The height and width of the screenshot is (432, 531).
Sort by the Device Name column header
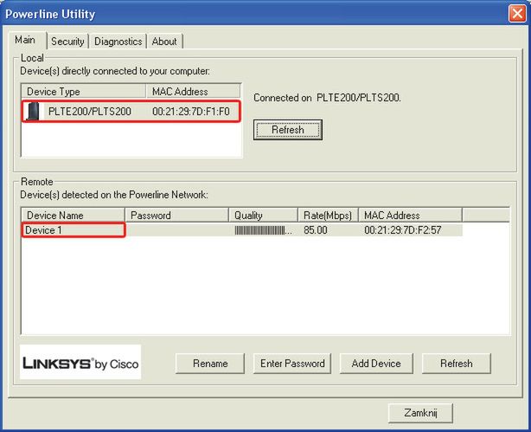74,216
